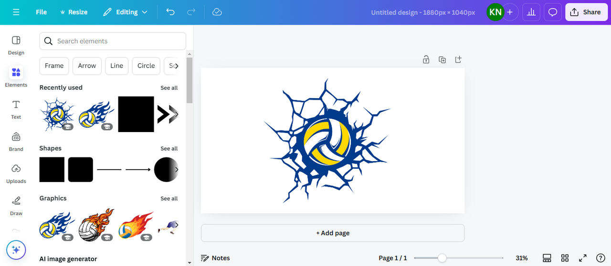Open the KN account avatar
The width and height of the screenshot is (611, 266).
[x=495, y=12]
